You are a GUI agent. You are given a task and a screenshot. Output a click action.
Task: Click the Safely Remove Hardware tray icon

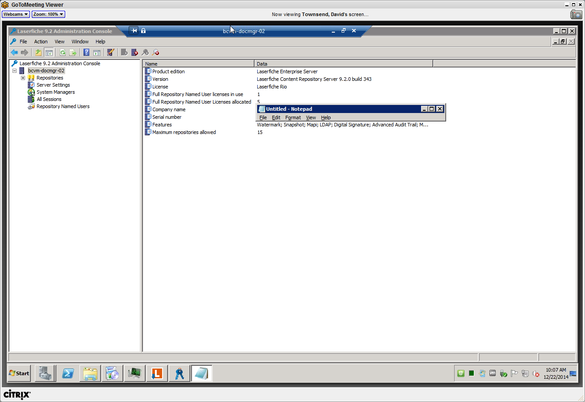click(503, 373)
